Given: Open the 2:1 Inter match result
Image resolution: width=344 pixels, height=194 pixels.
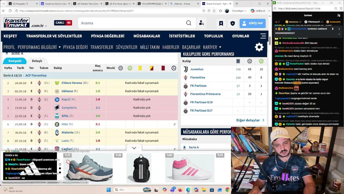Looking at the screenshot, I should pos(98,124).
